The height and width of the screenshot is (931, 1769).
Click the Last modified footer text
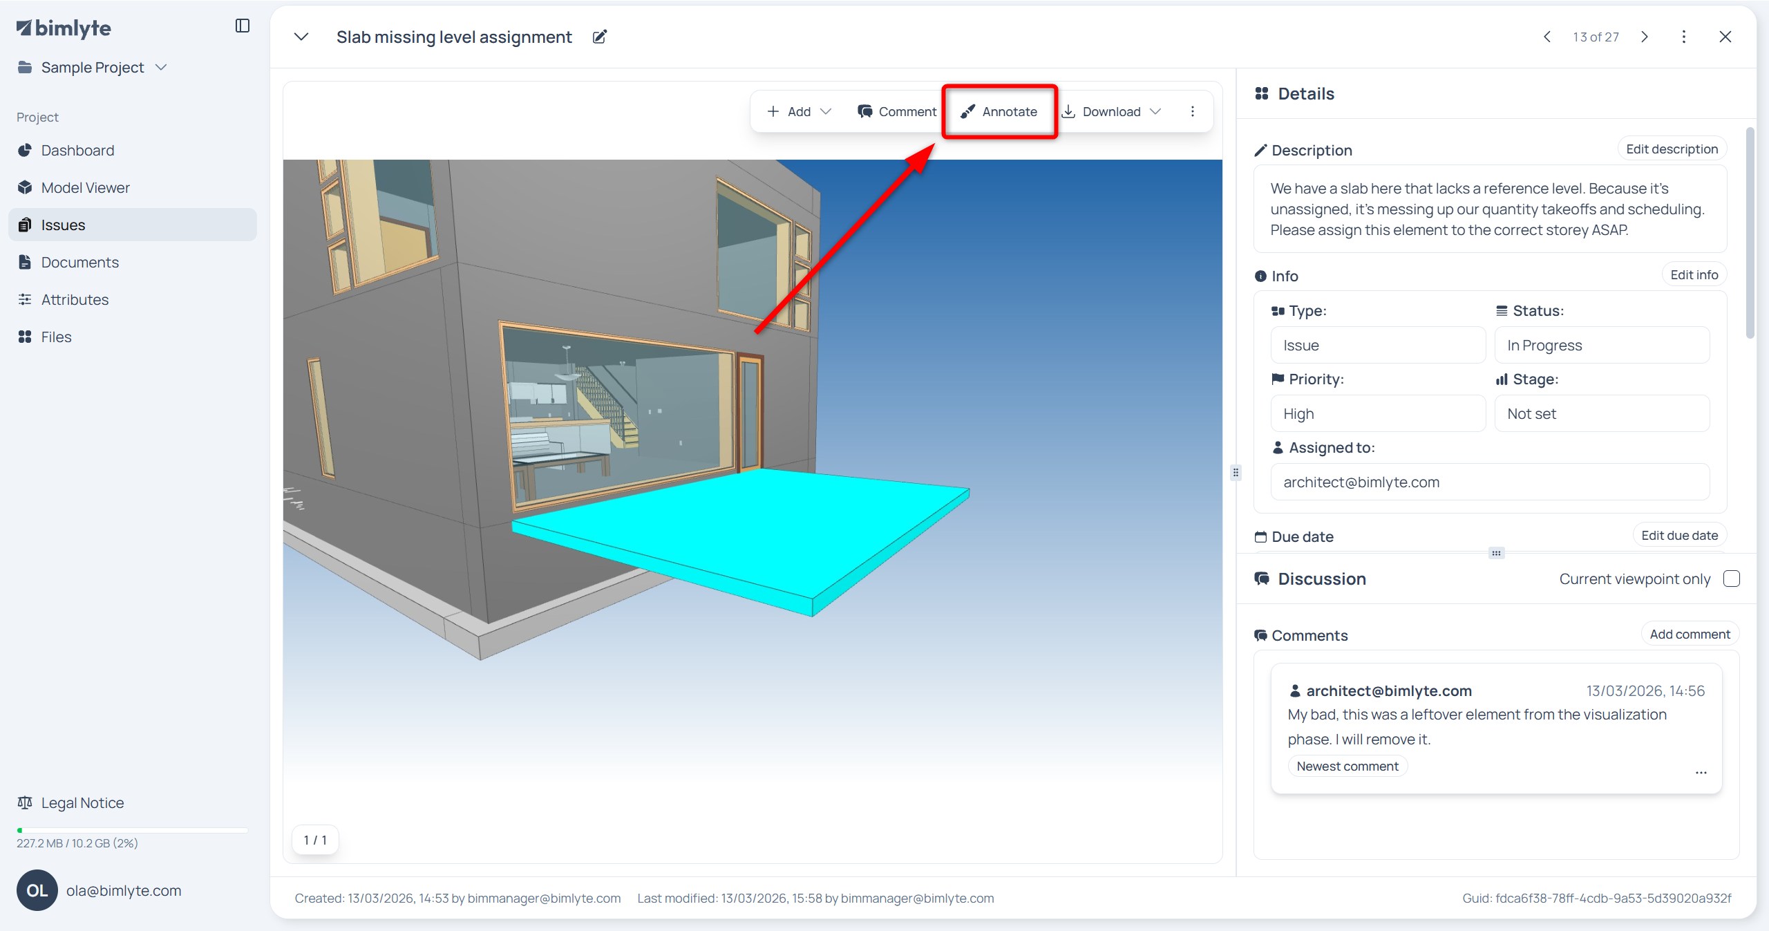click(815, 898)
